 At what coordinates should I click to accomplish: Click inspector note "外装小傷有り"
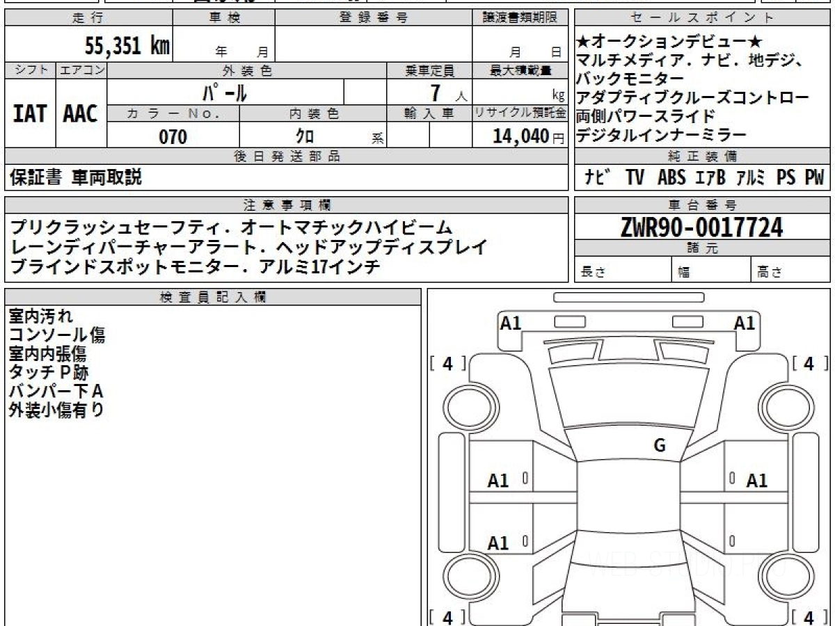(x=56, y=410)
